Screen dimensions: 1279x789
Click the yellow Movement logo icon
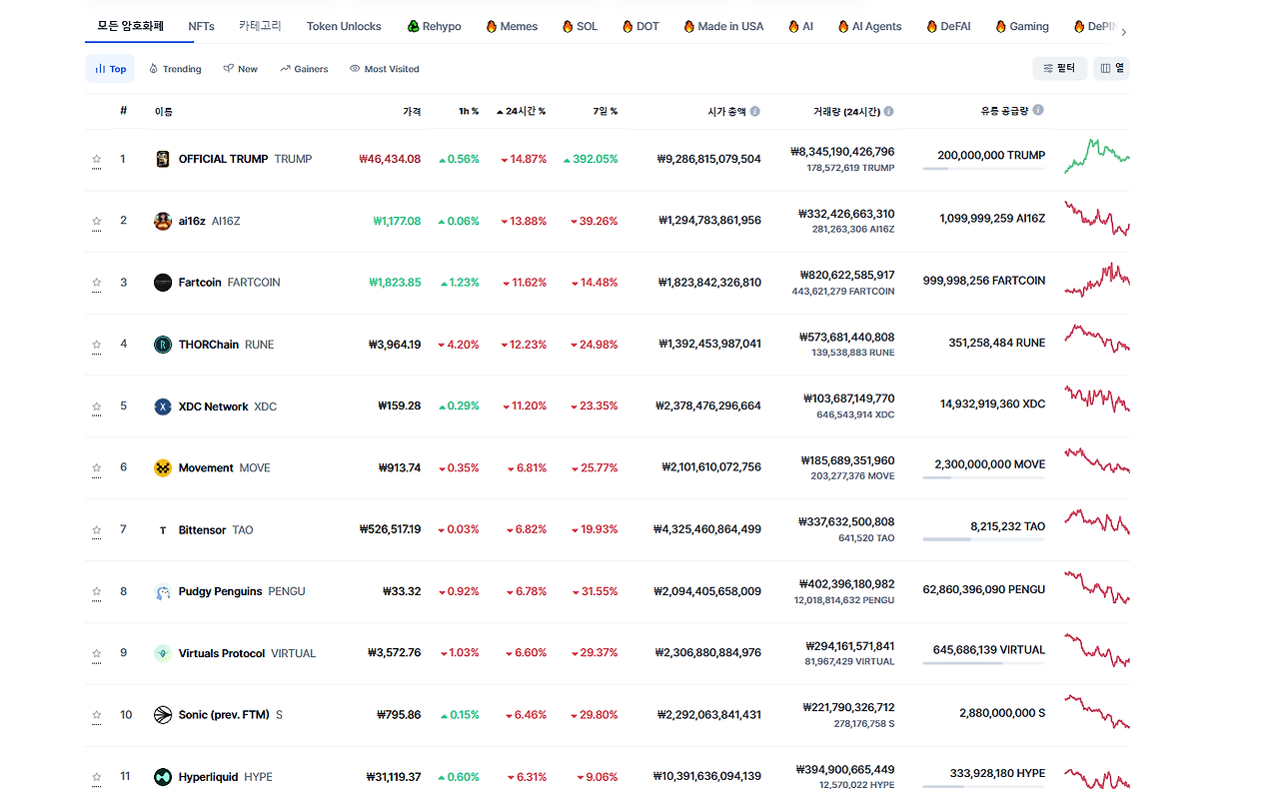163,467
